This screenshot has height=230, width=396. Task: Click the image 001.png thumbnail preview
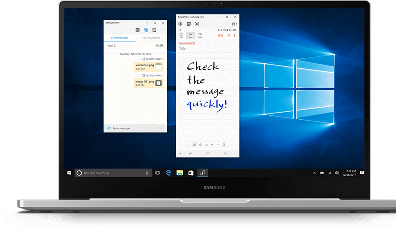pos(158,83)
